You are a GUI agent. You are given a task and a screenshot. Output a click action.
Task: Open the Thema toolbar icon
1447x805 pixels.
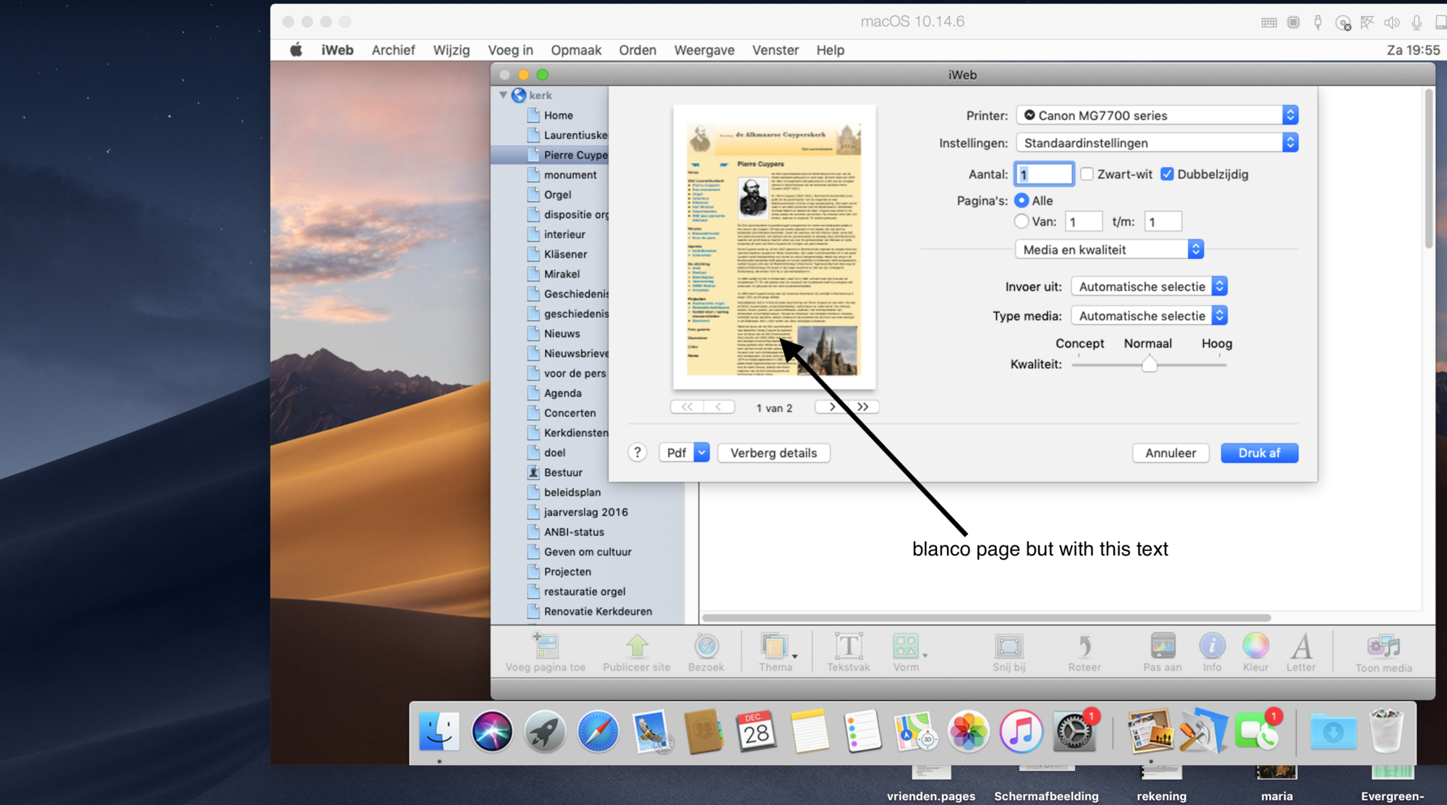pos(775,646)
